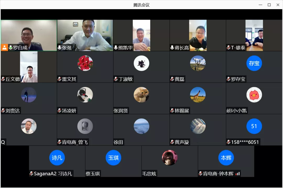The image size is (283, 188).
Task: Select the sky clouds avatar of 徐田
Action: [141, 126]
